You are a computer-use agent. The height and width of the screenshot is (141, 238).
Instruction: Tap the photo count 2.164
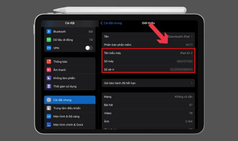point(189,121)
